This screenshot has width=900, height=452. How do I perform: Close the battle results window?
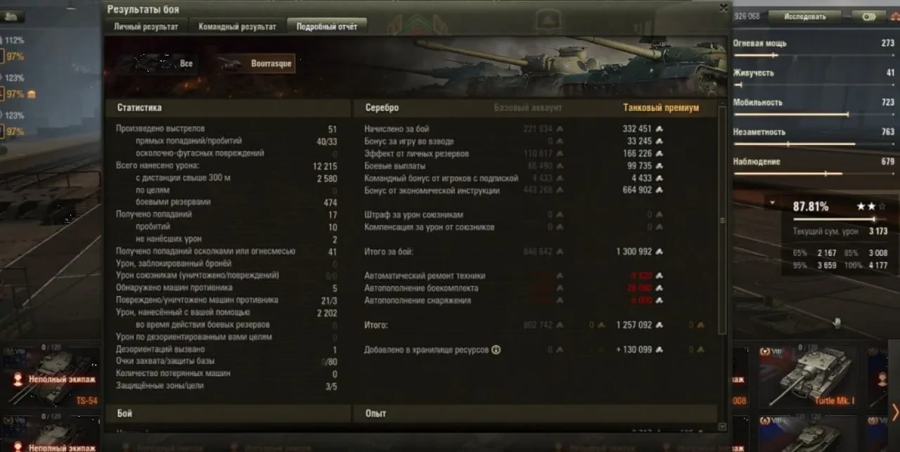point(724,8)
